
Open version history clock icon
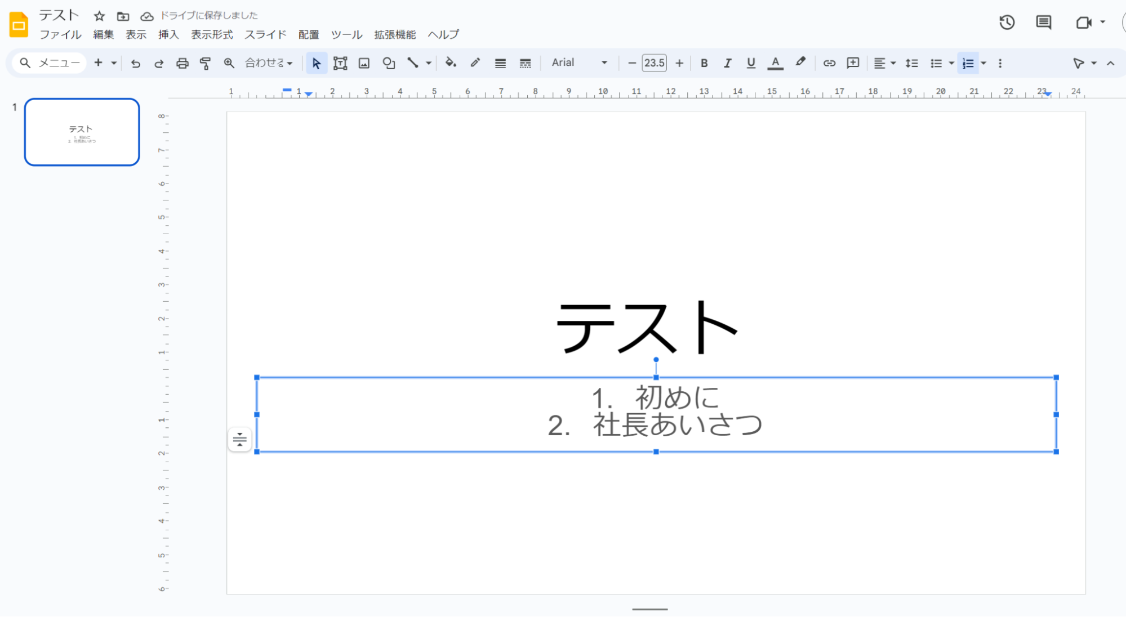click(x=1007, y=23)
